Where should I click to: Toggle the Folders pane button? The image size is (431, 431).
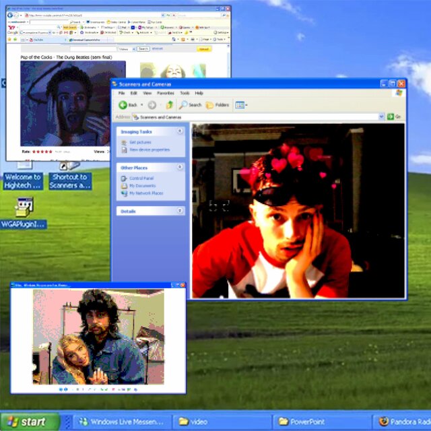pyautogui.click(x=218, y=105)
